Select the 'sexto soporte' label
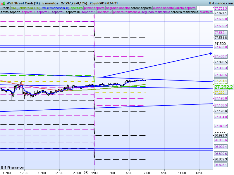The height and width of the screenshot is (175, 234). click(11, 12)
